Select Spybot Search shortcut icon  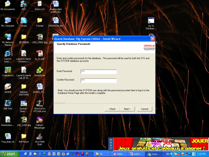click(24, 106)
